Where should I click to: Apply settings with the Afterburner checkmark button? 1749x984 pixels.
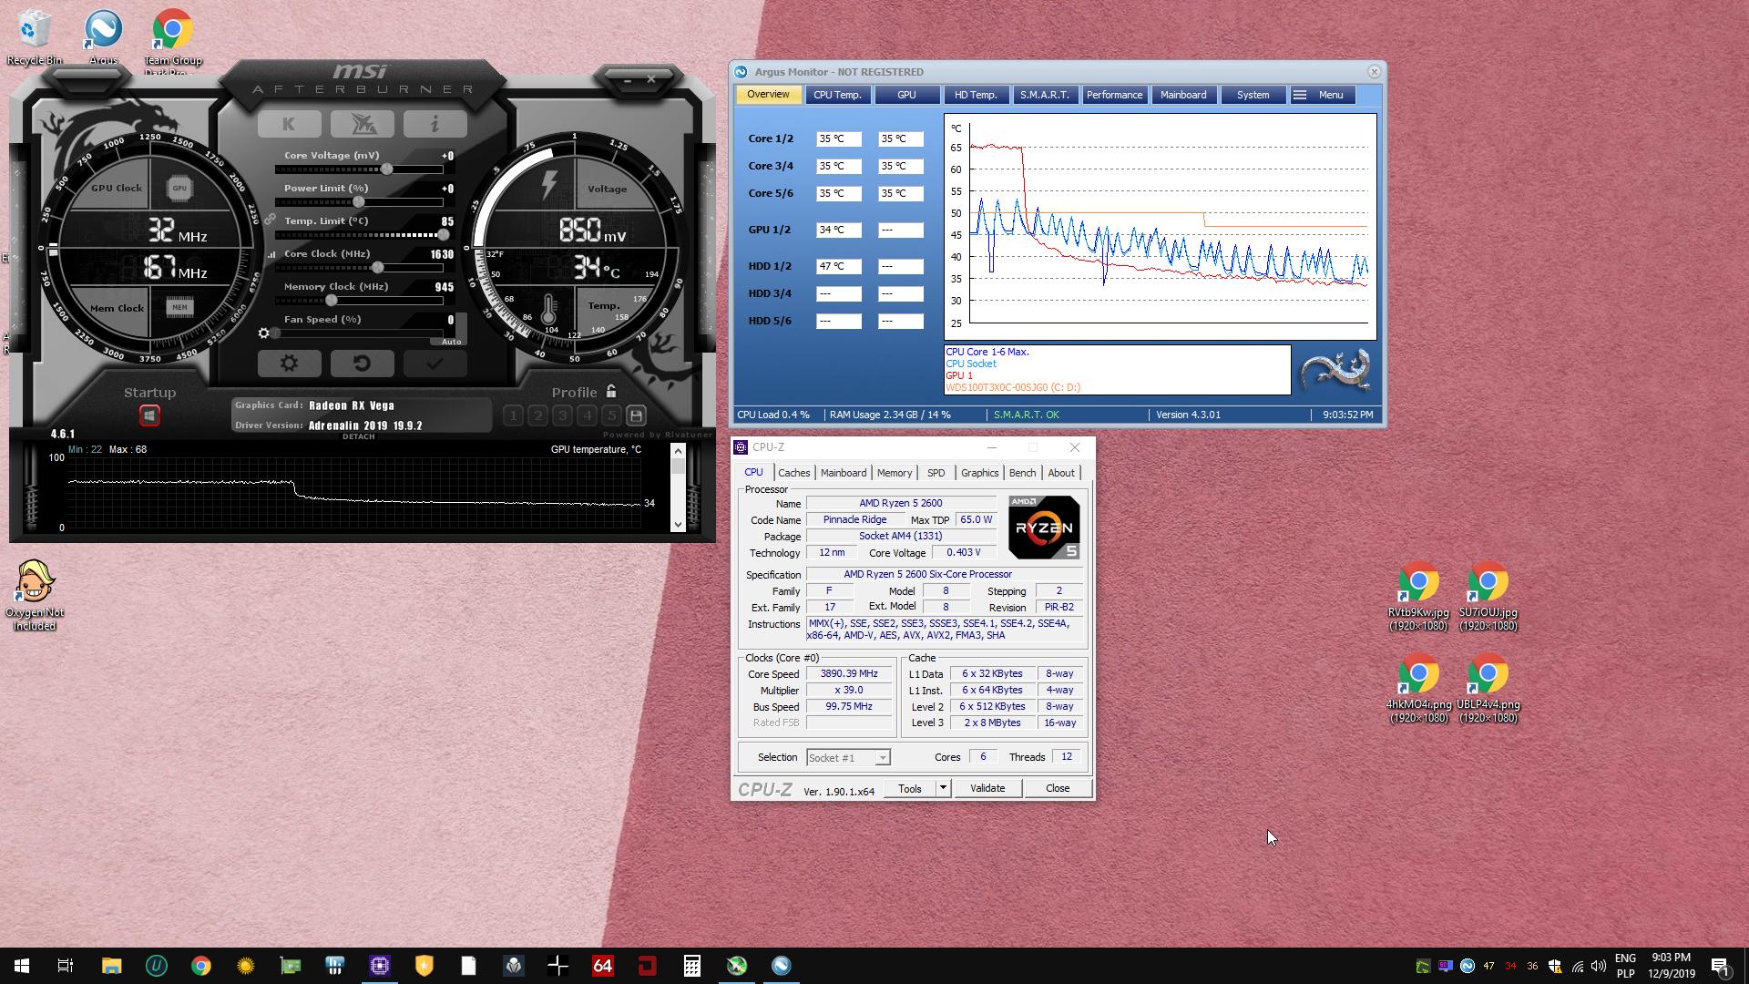coord(435,364)
